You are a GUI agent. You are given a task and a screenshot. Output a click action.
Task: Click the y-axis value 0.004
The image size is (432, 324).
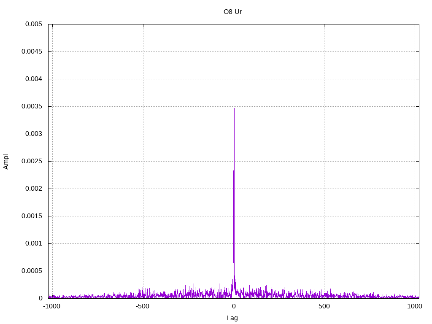pyautogui.click(x=34, y=79)
